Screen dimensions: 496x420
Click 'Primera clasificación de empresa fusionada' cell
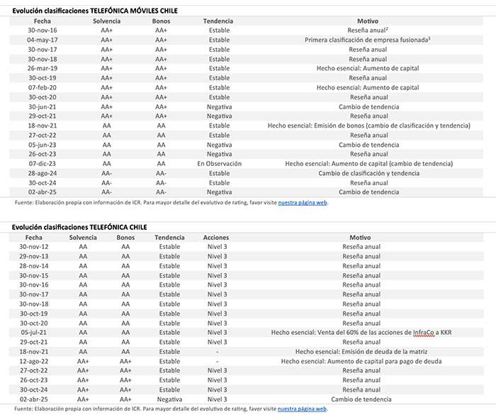point(368,40)
